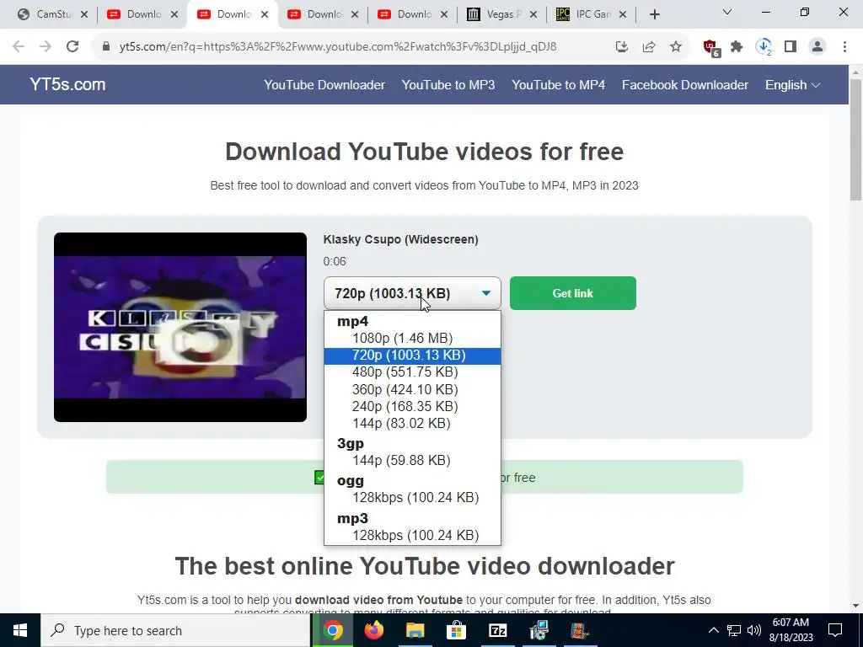
Task: Select 720p (1003.13 KB) option
Action: point(412,356)
